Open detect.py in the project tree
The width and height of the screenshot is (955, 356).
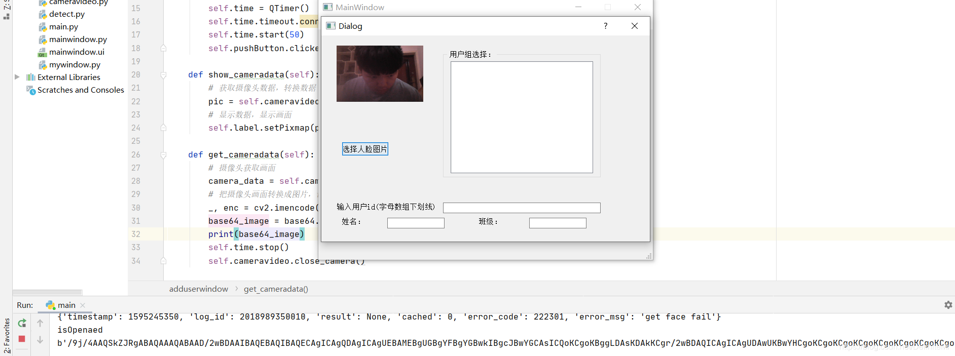click(x=67, y=14)
